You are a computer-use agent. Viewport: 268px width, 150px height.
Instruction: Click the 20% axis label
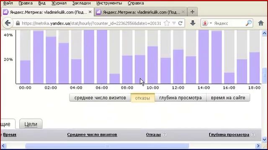[8, 60]
